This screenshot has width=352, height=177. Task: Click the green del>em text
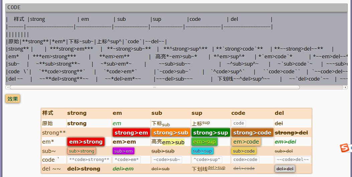[123, 169]
